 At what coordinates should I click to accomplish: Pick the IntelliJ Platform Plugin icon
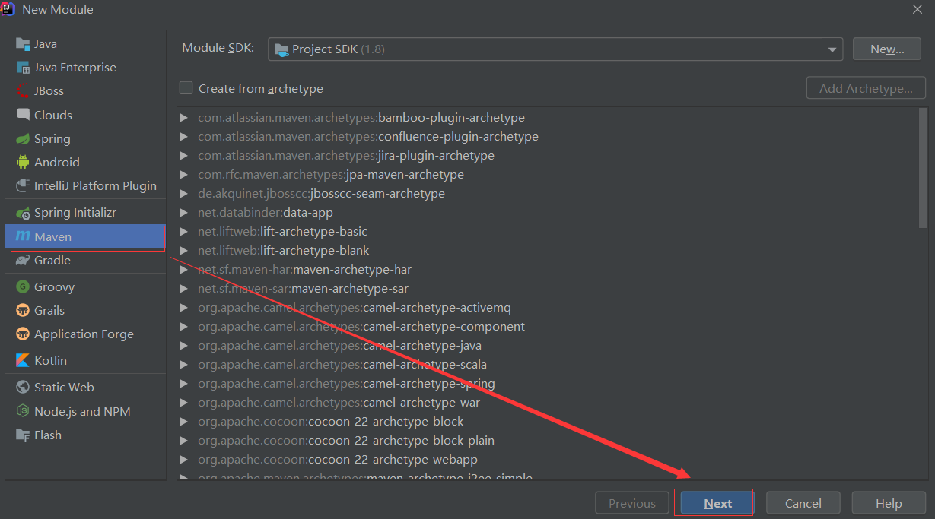[x=22, y=186]
